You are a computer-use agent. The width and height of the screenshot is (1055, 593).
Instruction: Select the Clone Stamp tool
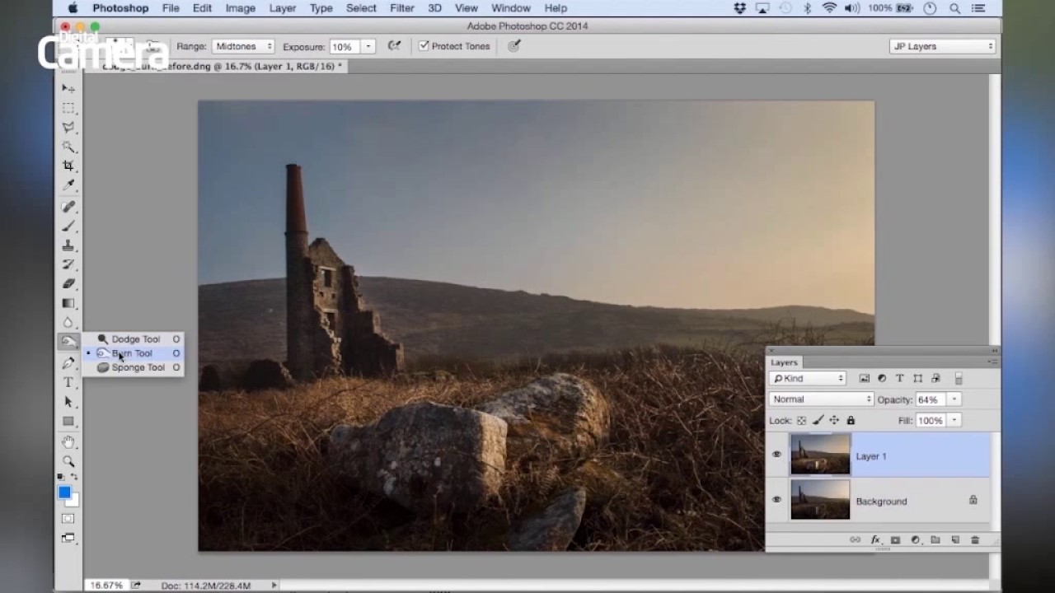(68, 245)
